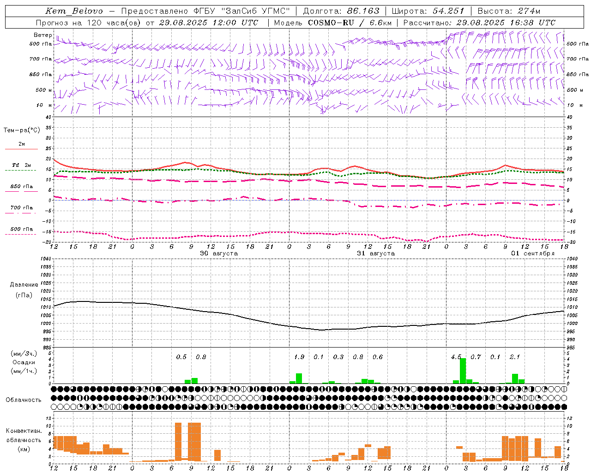Click the '30 августа' date label
This screenshot has width=591, height=472.
click(x=219, y=254)
